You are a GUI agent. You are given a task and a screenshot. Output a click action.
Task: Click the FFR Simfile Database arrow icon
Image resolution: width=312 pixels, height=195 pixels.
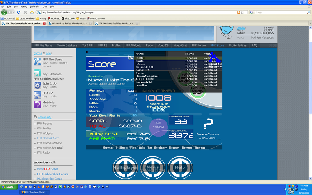pyautogui.click(x=37, y=73)
